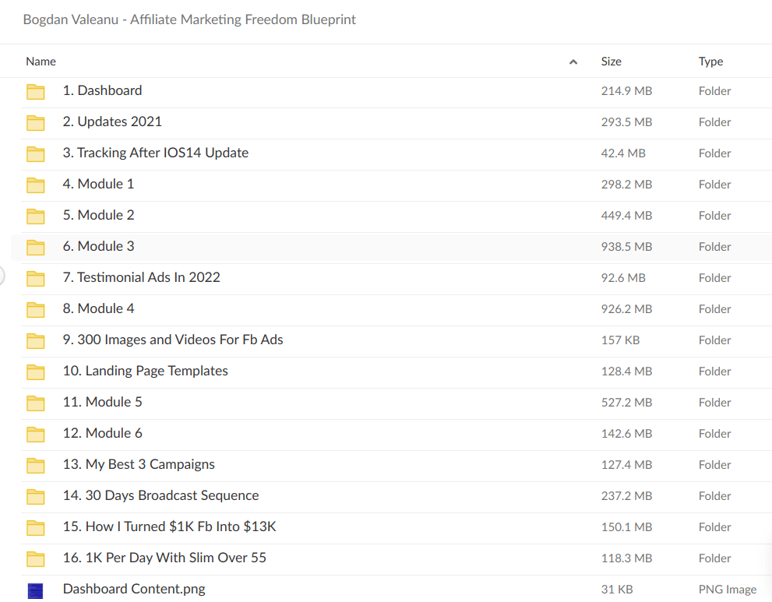Open 9. 300 Images and Videos For Fb Ads
The width and height of the screenshot is (772, 602).
(173, 340)
